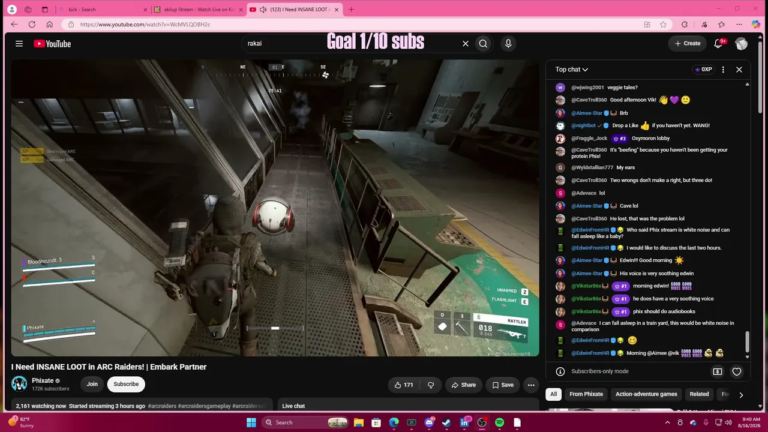Mute the YouTube tab via its speaker icon
Viewport: 768px width, 432px height.
[x=263, y=10]
